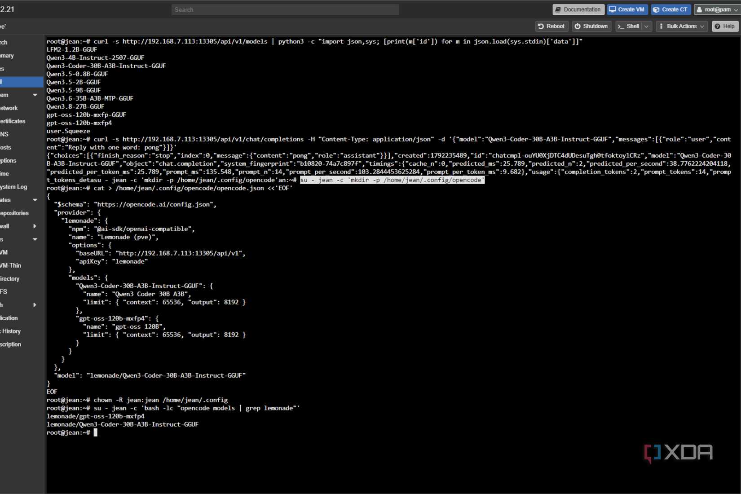Image resolution: width=741 pixels, height=494 pixels.
Task: Open the Bulk Actions menu
Action: coord(682,26)
